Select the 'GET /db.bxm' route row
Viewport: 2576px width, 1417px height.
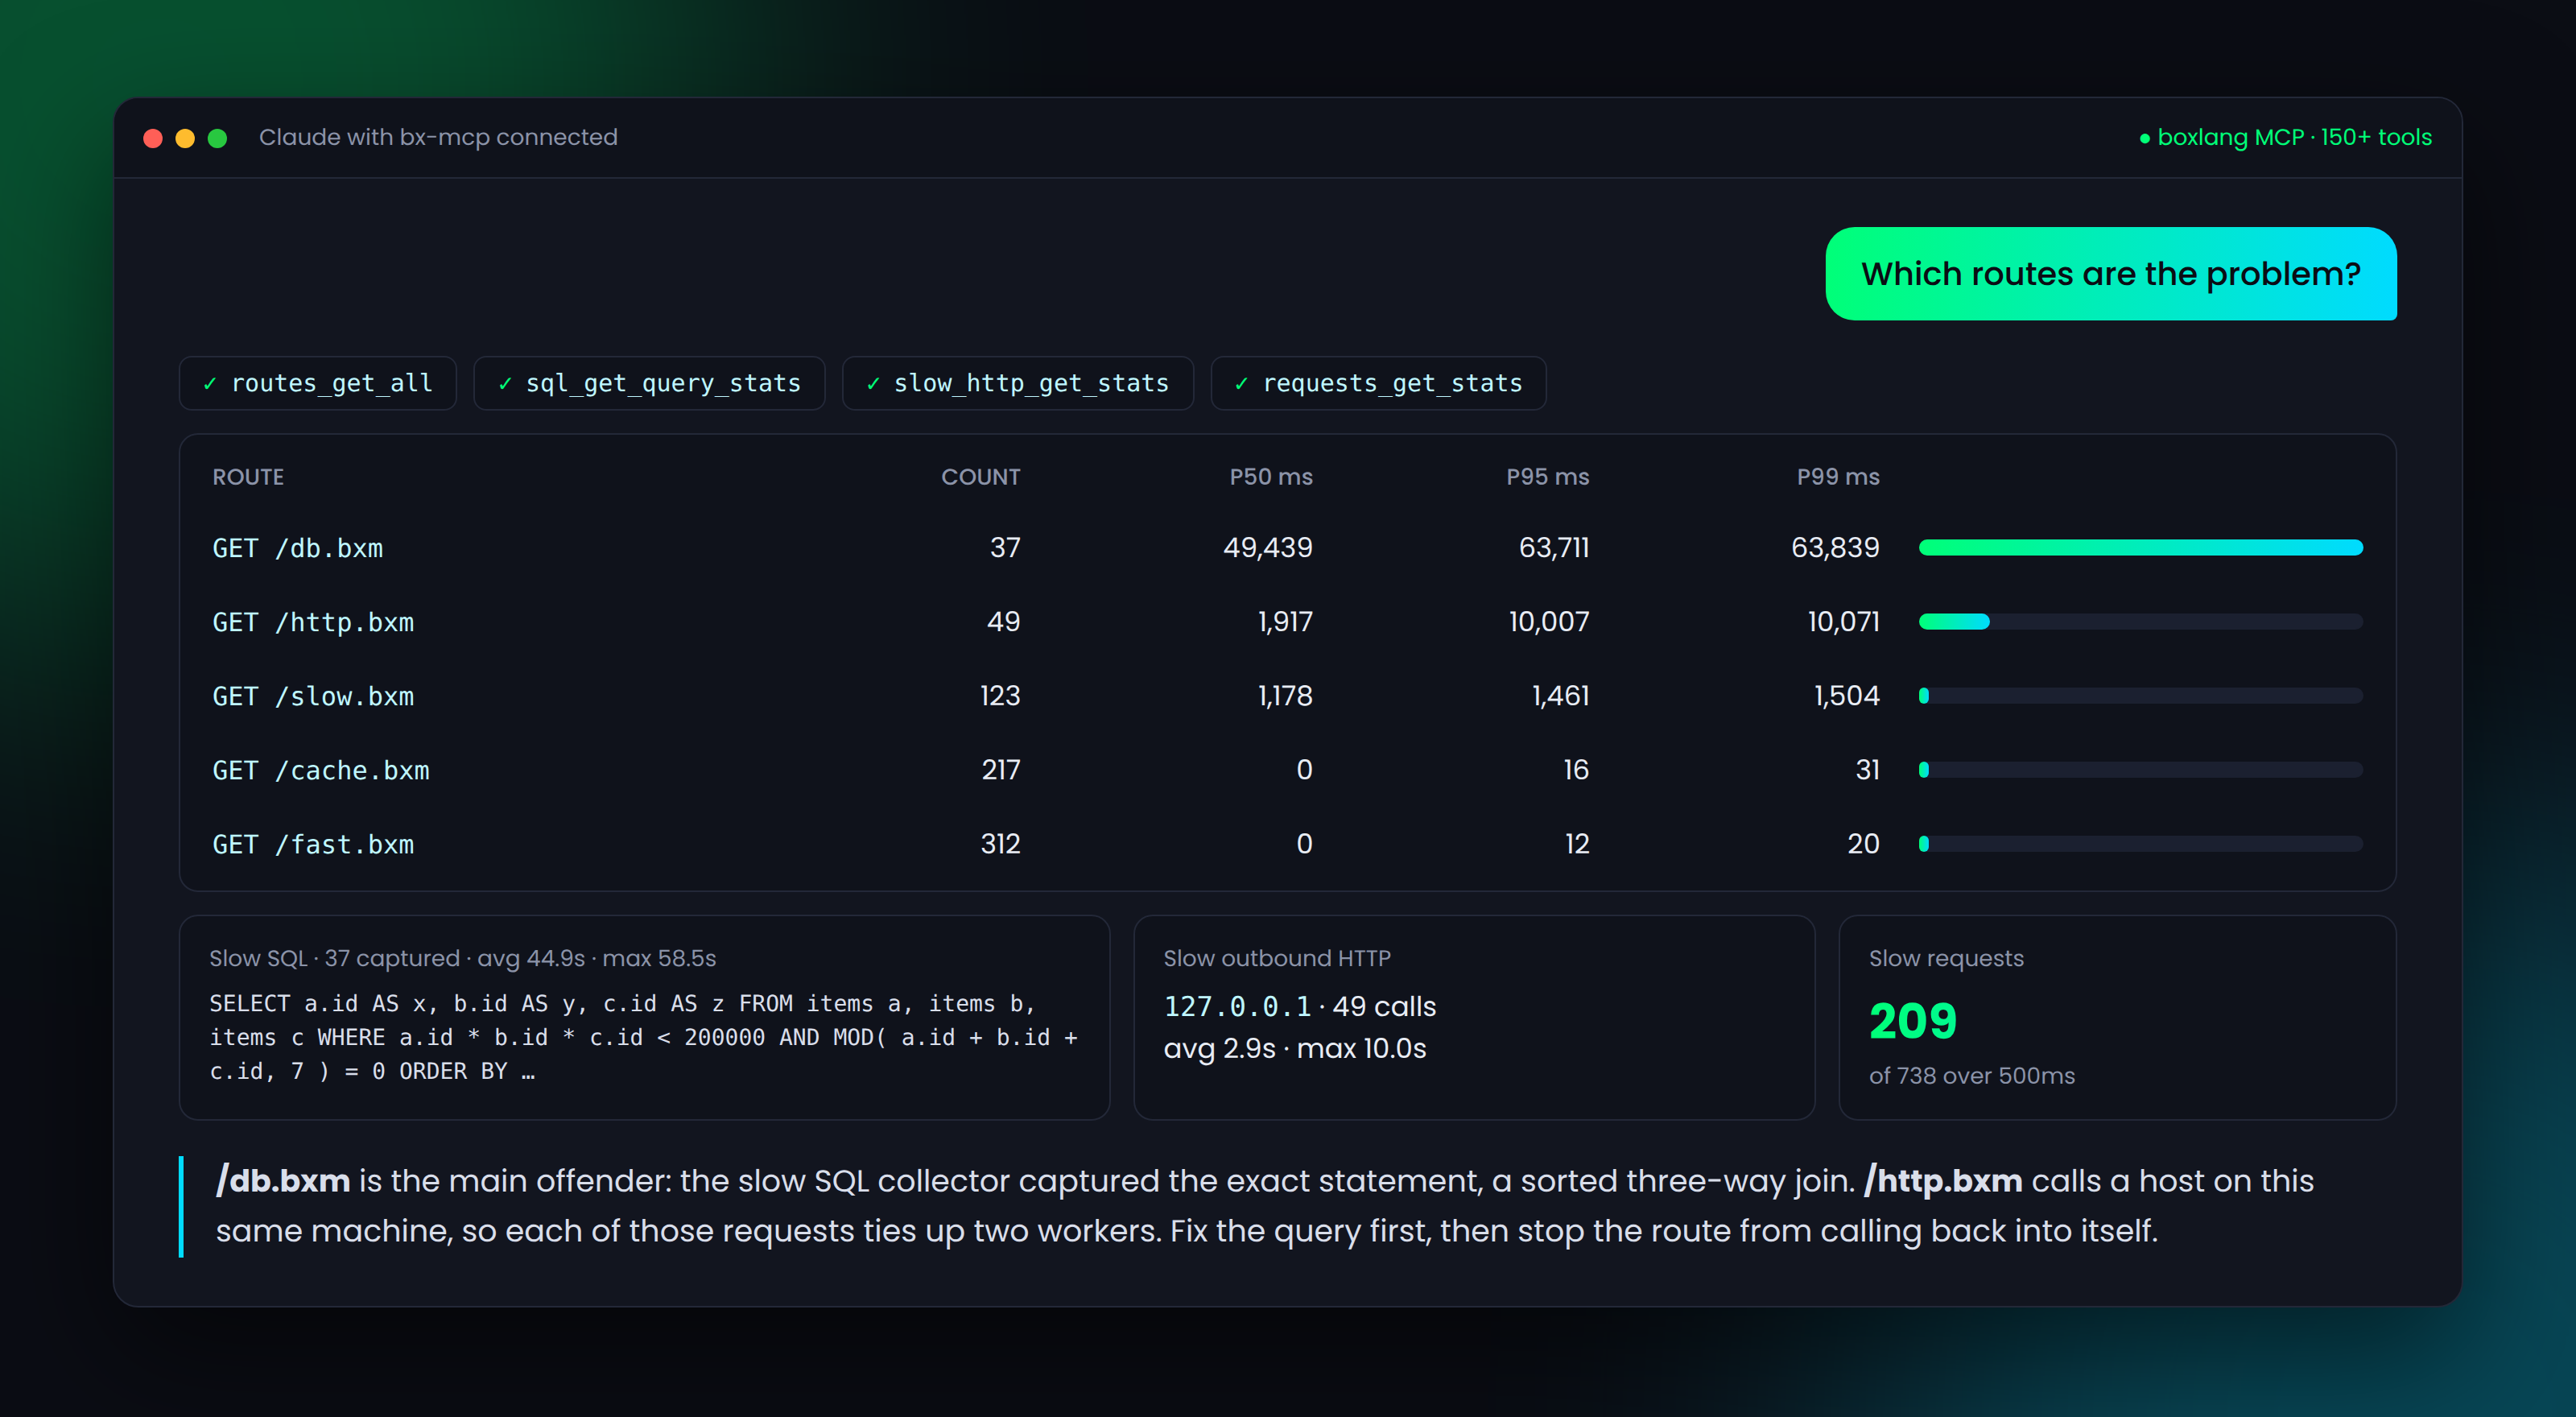(x=1287, y=548)
